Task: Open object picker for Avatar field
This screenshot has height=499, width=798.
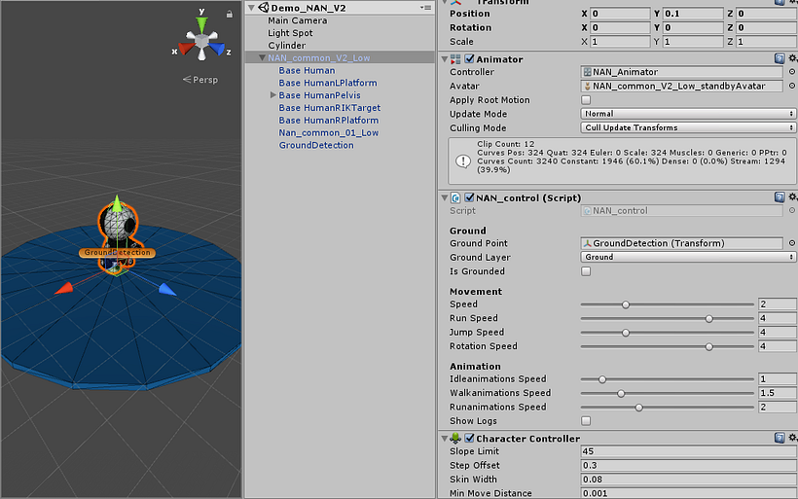Action: [792, 86]
